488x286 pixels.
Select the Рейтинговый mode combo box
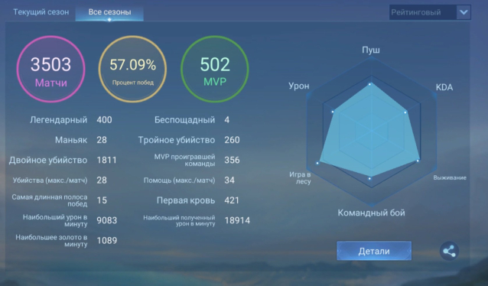[430, 12]
